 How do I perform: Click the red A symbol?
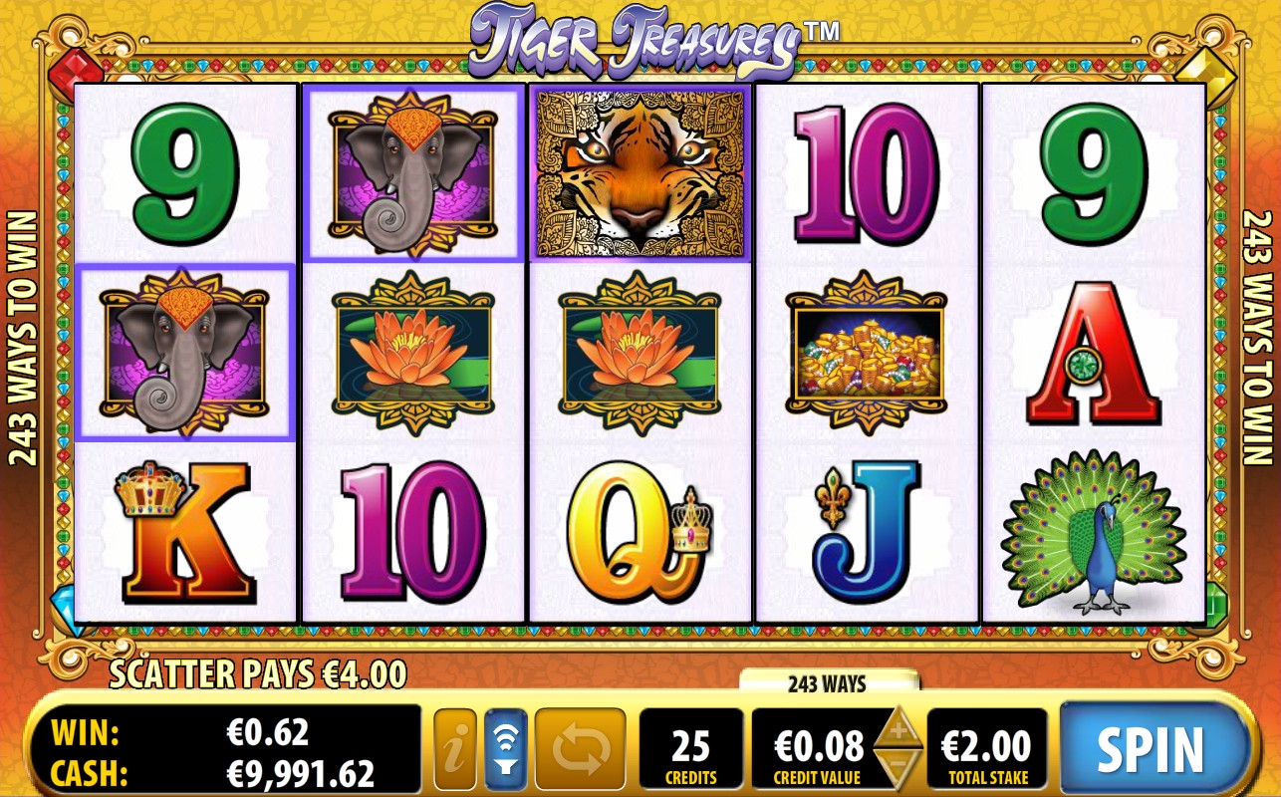(1094, 353)
